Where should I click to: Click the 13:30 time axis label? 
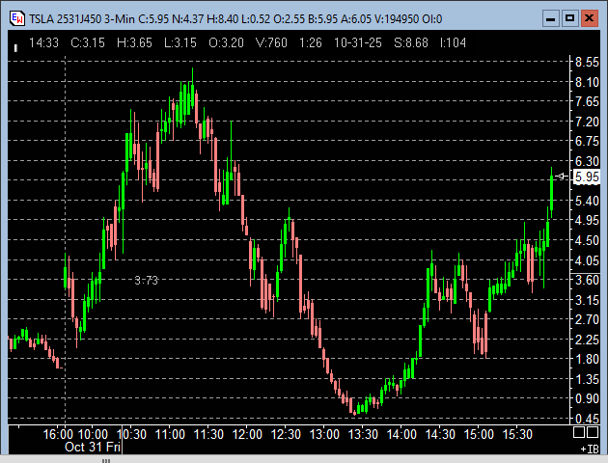pos(362,435)
